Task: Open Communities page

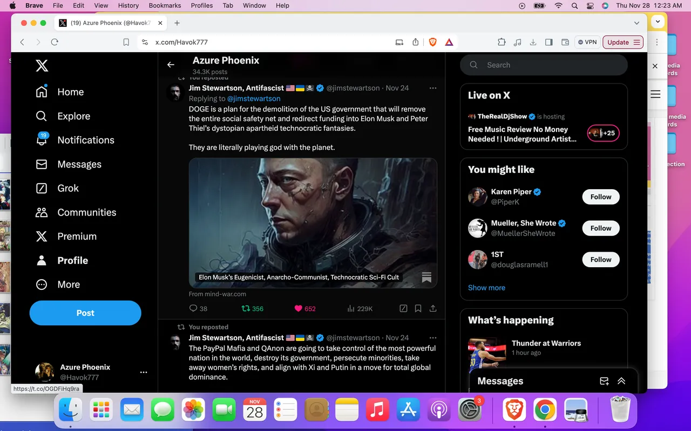Action: 76,212
